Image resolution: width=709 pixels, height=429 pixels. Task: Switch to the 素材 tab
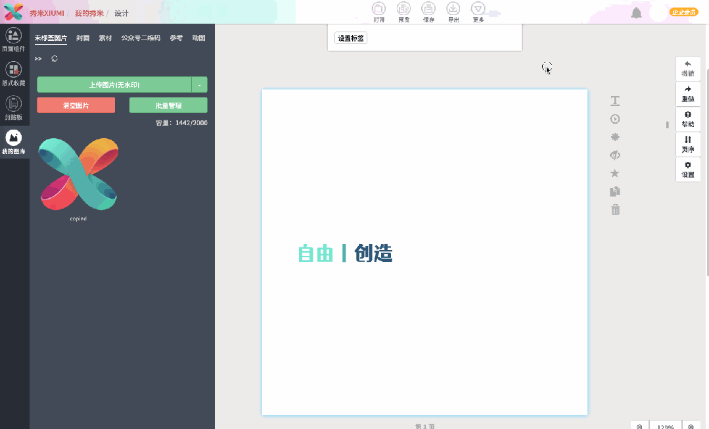(x=105, y=38)
